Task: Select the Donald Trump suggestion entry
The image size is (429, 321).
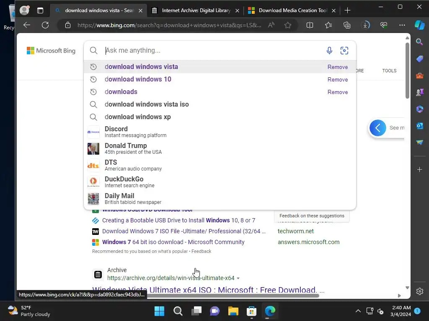Action: click(x=220, y=148)
